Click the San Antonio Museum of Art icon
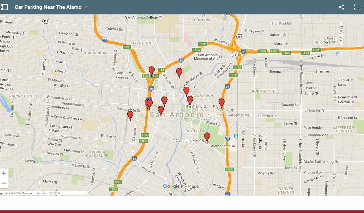Viewport: 364px width, 213px height. click(x=220, y=57)
